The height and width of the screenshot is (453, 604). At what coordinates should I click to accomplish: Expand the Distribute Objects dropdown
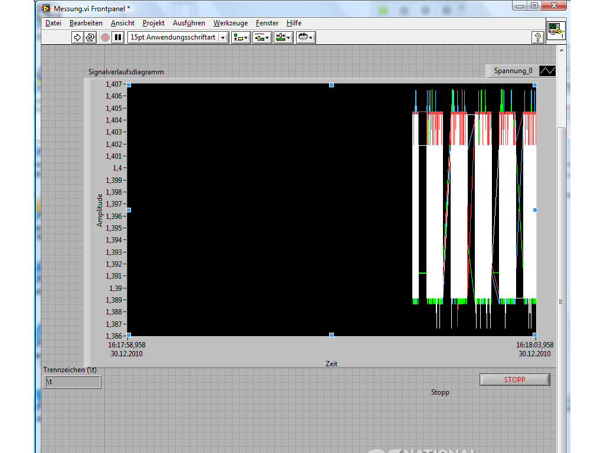tap(262, 37)
